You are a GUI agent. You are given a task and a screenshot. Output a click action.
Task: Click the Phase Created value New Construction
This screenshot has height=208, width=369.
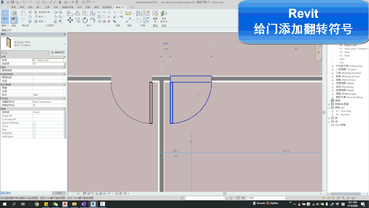coord(48,102)
